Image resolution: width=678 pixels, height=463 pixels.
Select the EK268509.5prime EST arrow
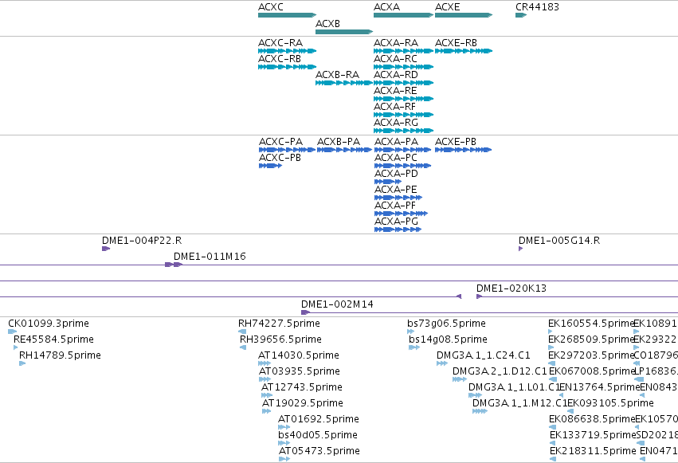coord(551,347)
